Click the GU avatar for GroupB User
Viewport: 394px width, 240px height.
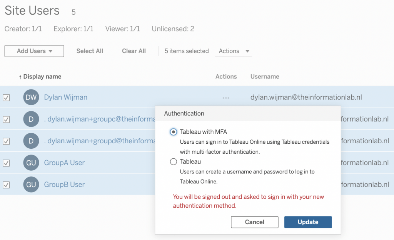coord(31,185)
